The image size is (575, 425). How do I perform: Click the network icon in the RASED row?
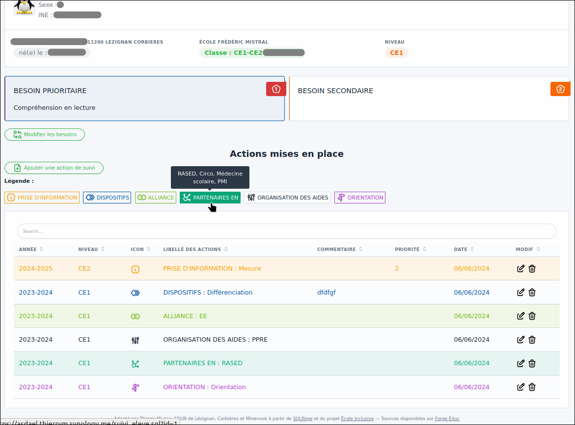[136, 364]
